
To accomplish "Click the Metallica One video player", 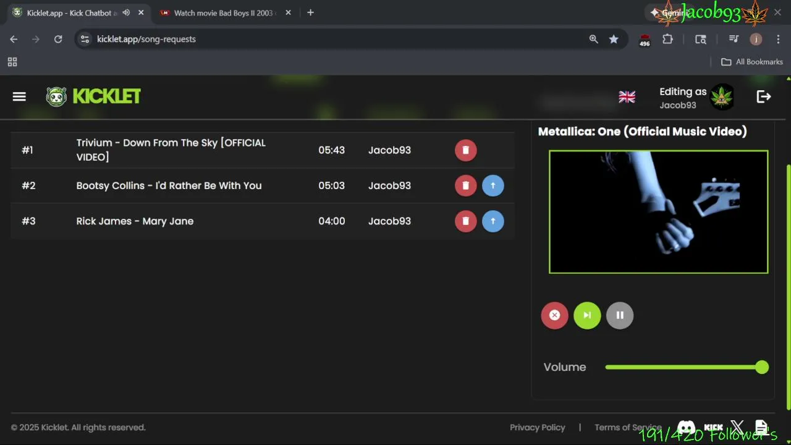I will tap(659, 212).
